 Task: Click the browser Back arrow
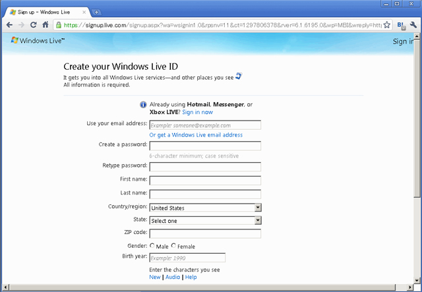coord(9,25)
